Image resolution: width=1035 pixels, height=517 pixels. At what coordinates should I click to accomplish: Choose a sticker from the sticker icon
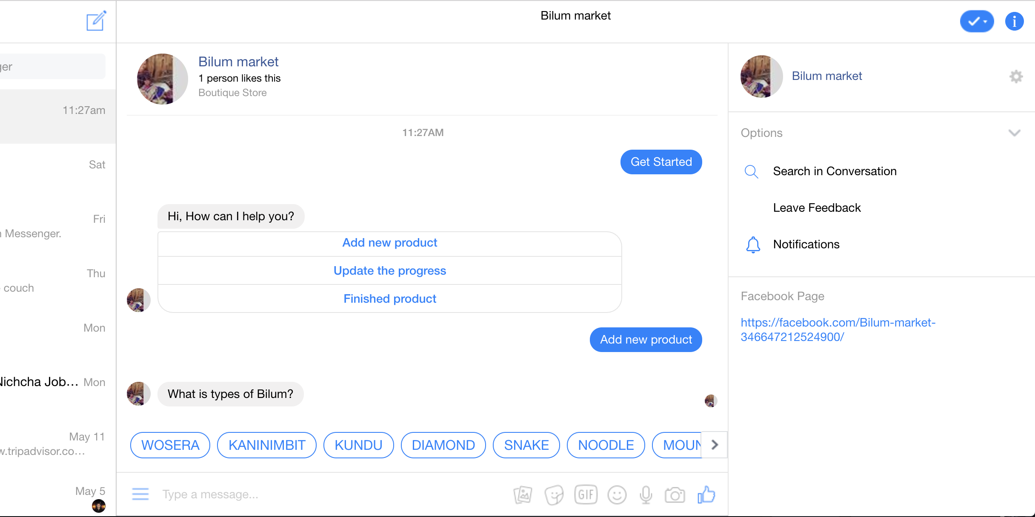coord(554,495)
